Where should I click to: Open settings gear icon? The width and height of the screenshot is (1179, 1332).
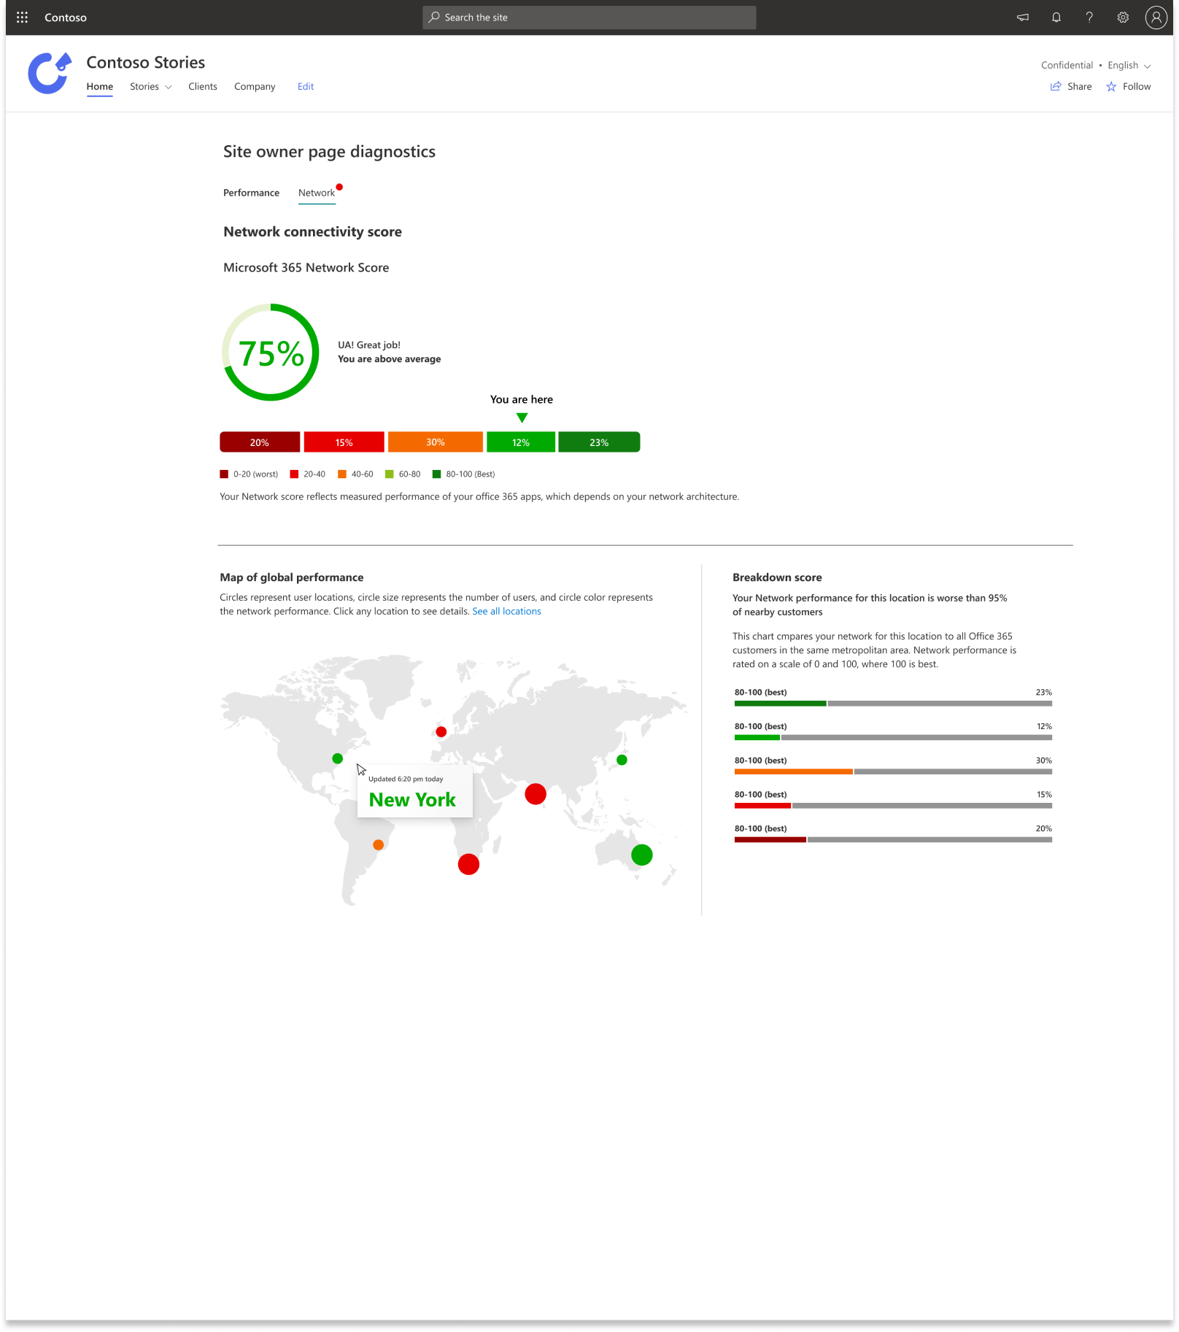click(1123, 18)
